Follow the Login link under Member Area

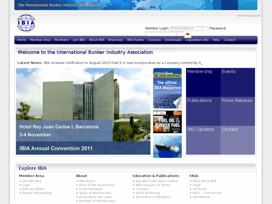click(26, 185)
